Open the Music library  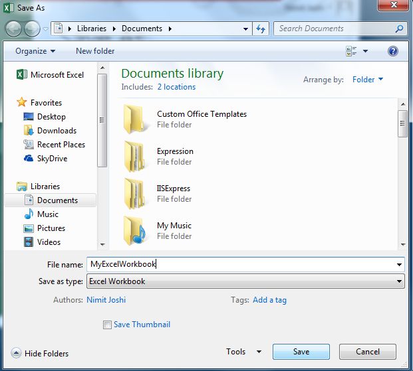(x=48, y=214)
